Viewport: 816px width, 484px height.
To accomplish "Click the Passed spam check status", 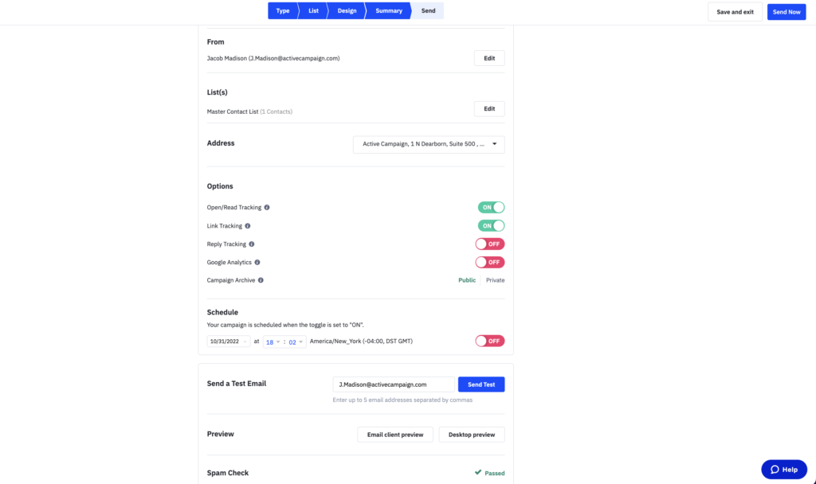I will tap(494, 473).
